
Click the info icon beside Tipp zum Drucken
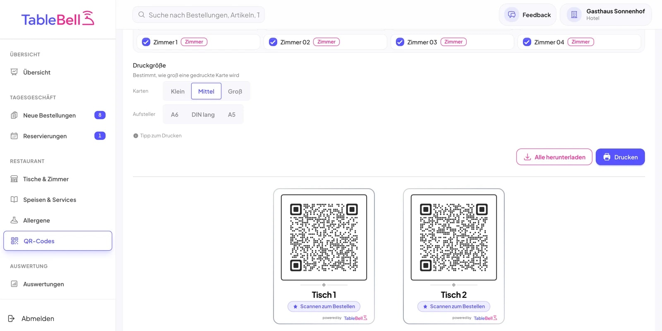136,136
